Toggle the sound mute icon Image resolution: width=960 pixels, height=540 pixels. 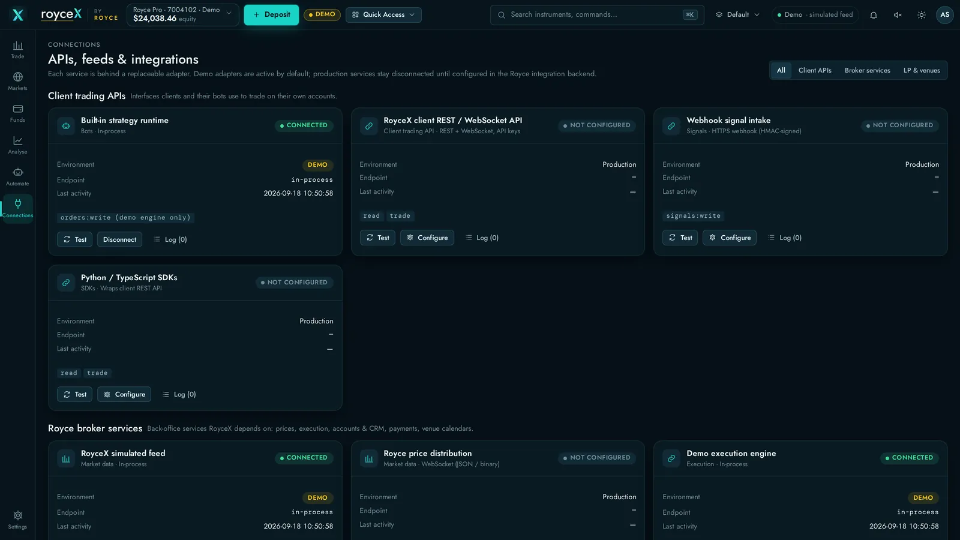coord(898,15)
